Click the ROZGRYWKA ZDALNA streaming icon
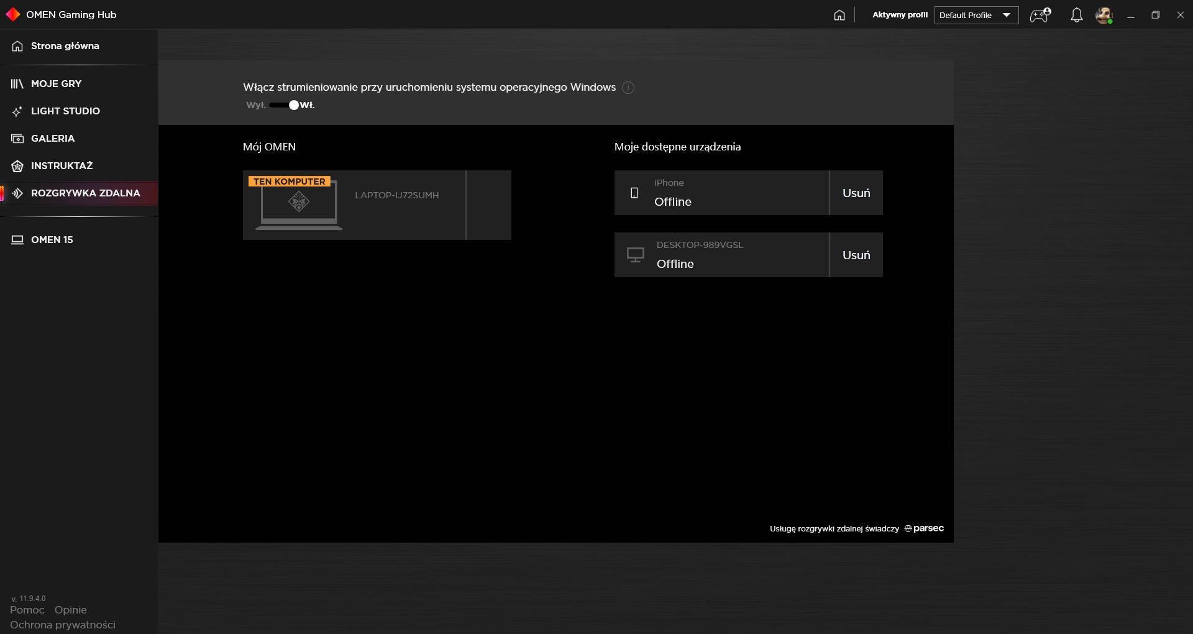Viewport: 1193px width, 634px height. click(17, 193)
